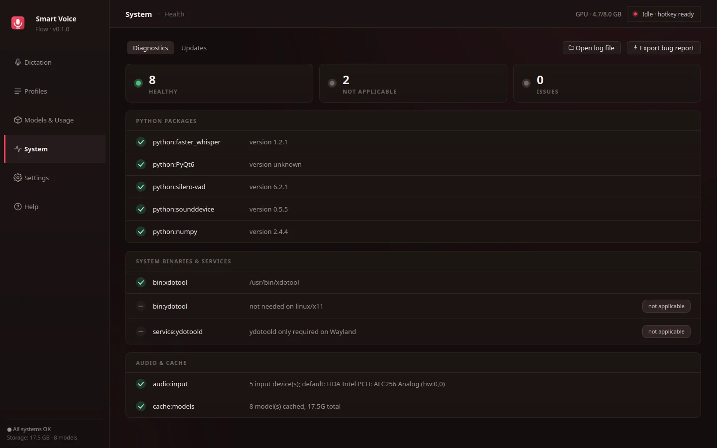Click the Profiles list icon
This screenshot has height=448, width=717.
[18, 91]
